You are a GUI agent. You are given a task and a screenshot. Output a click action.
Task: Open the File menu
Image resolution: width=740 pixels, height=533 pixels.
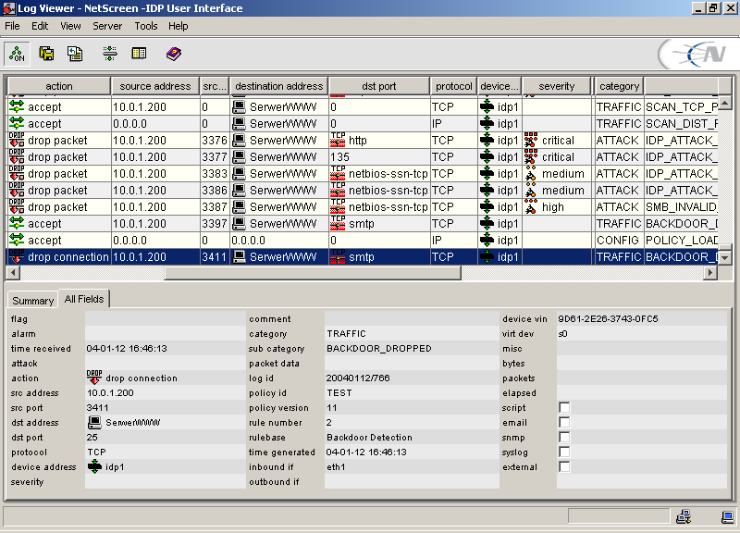pyautogui.click(x=12, y=26)
